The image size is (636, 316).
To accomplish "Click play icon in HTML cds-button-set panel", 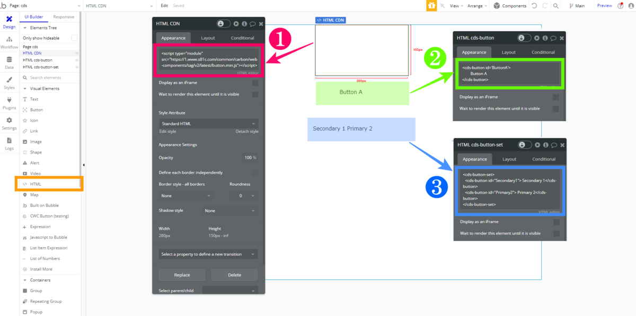I will tap(538, 145).
